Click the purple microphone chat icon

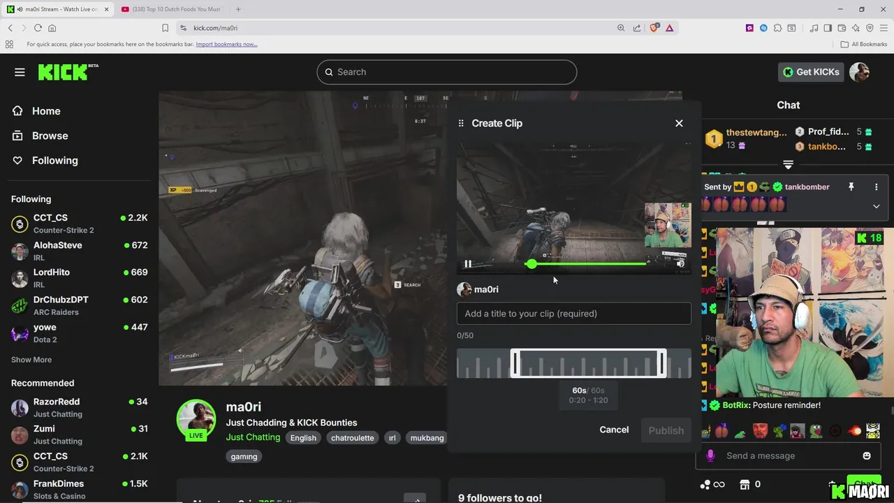(710, 455)
